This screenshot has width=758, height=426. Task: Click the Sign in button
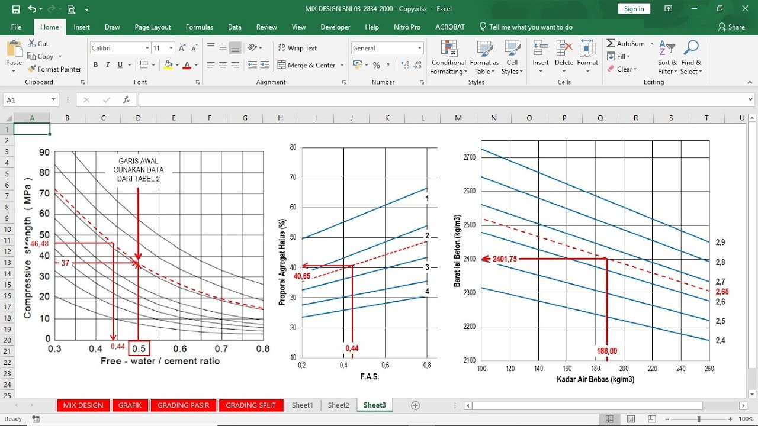click(634, 9)
